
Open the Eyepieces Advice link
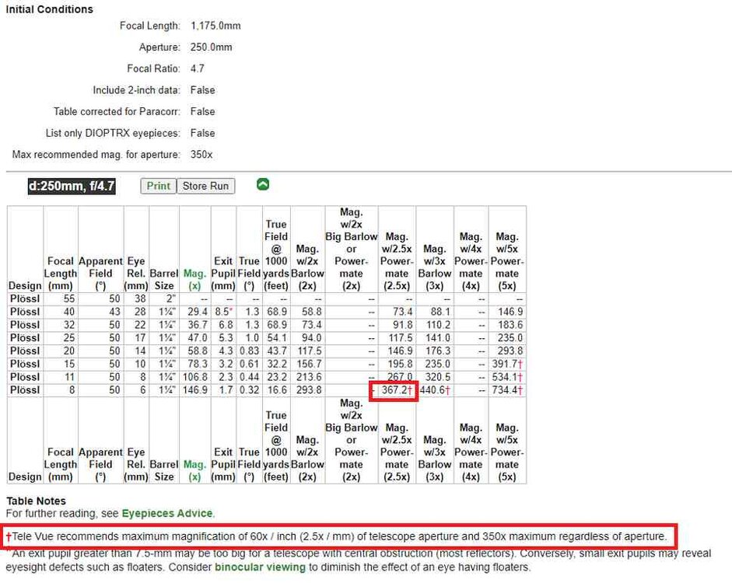[x=167, y=513]
